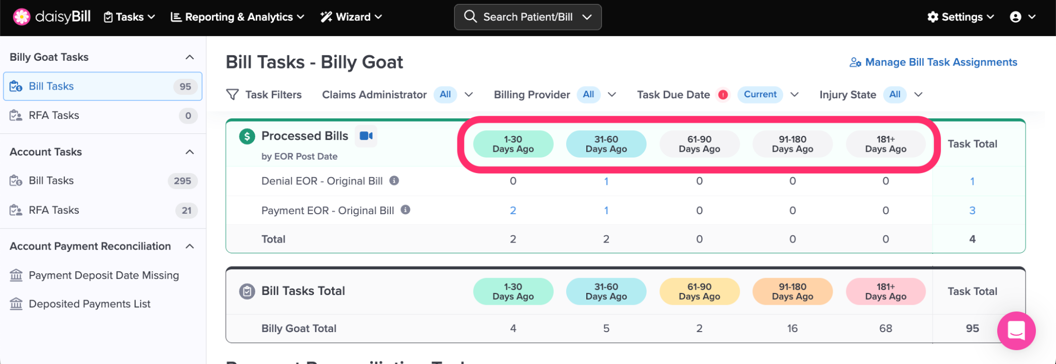Open the Reporting & Analytics menu
The height and width of the screenshot is (364, 1056).
[x=237, y=17]
